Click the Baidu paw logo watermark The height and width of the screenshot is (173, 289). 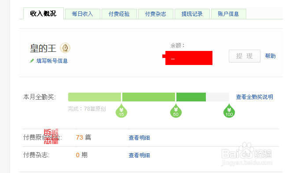[x=246, y=150]
